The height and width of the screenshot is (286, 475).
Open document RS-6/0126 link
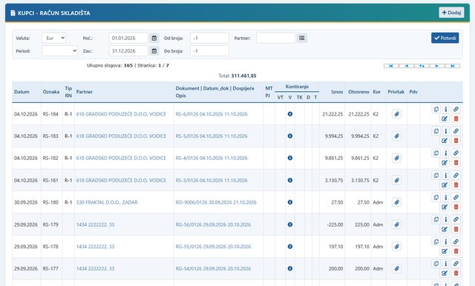point(212,114)
